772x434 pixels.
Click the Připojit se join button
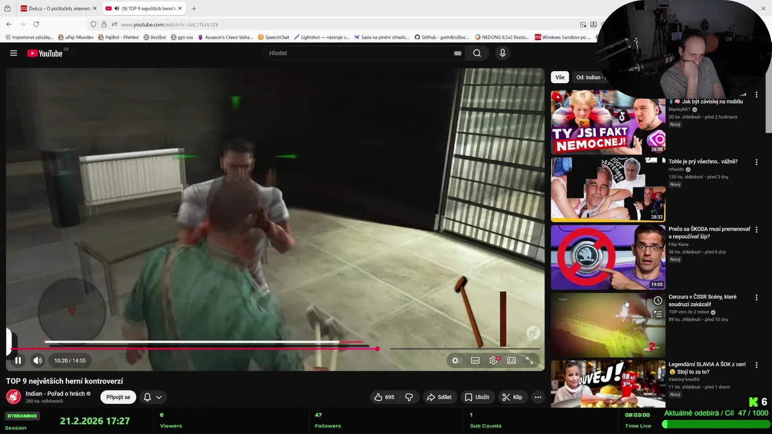(118, 397)
